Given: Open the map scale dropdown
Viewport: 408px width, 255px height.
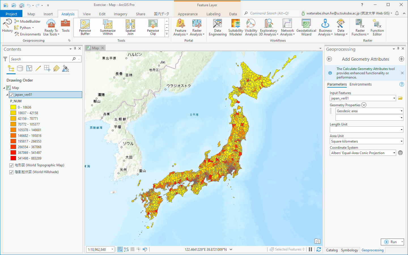Looking at the screenshot, I should pyautogui.click(x=112, y=249).
